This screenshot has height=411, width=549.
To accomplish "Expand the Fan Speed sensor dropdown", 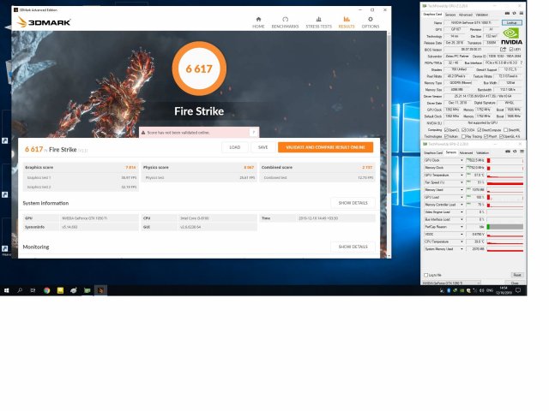I will (x=462, y=182).
